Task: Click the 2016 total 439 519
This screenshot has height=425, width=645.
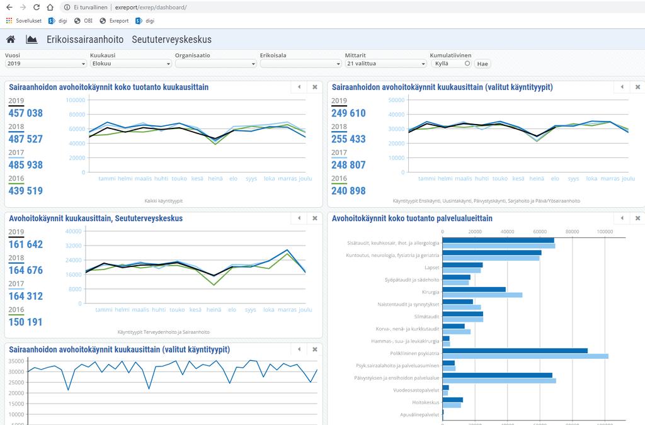Action: click(25, 191)
